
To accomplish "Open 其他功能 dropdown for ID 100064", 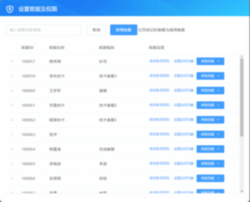I will 210,149.
